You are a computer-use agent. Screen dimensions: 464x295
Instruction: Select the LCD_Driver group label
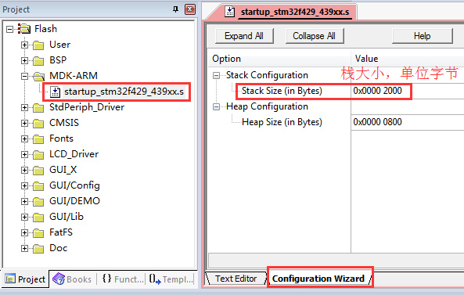click(74, 154)
